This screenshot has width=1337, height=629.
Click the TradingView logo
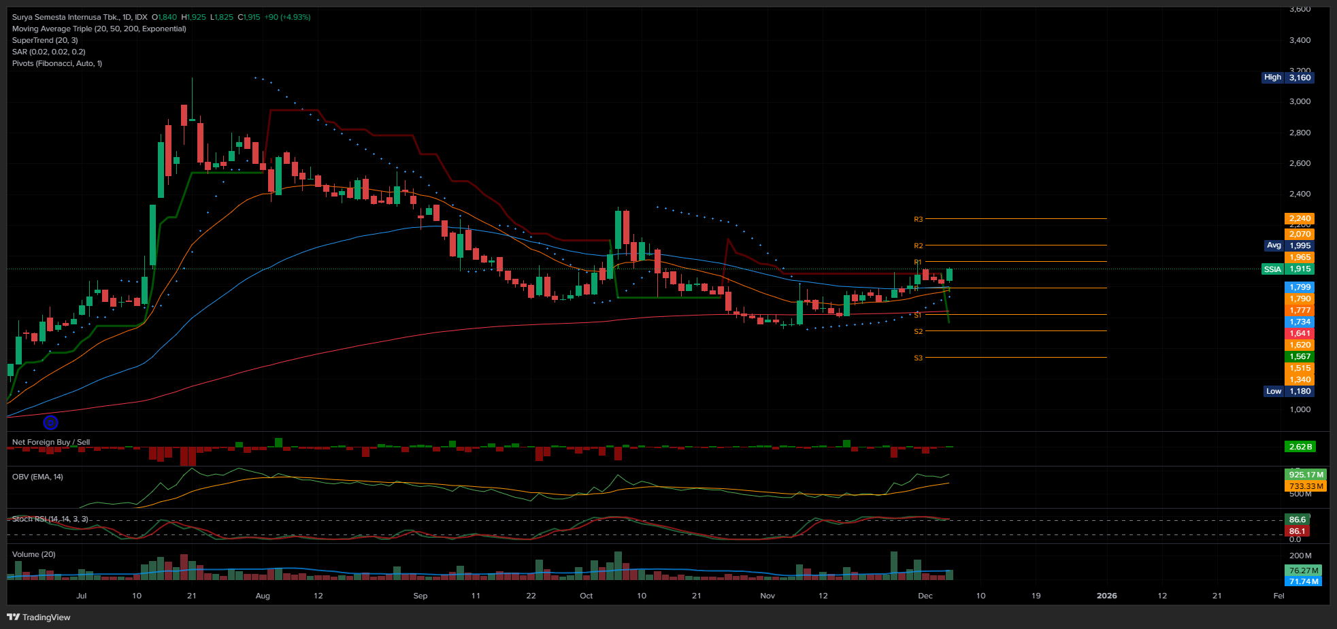[39, 617]
